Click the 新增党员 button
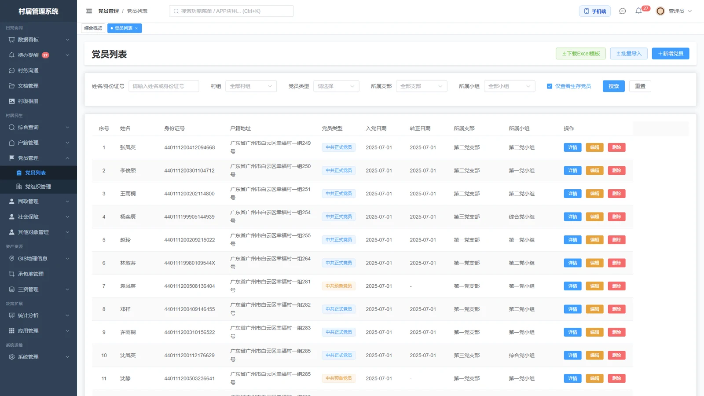Screen dimensions: 704x396 click(671, 54)
